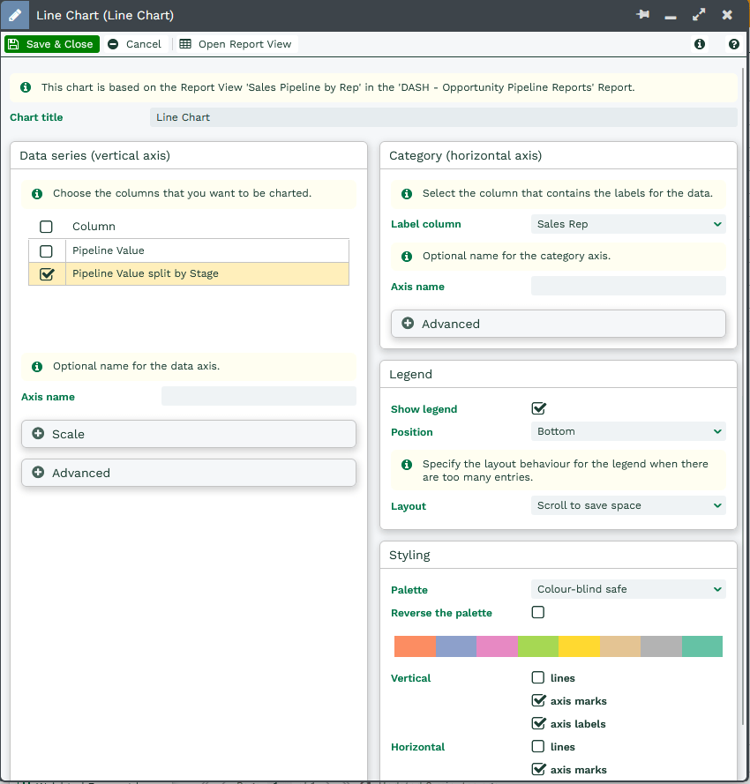Click the expand window arrows icon
The image size is (750, 784).
pos(699,16)
